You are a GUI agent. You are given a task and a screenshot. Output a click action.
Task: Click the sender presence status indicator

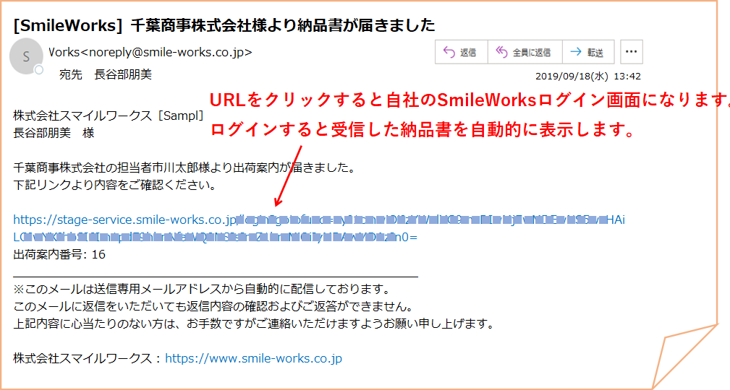pos(39,70)
